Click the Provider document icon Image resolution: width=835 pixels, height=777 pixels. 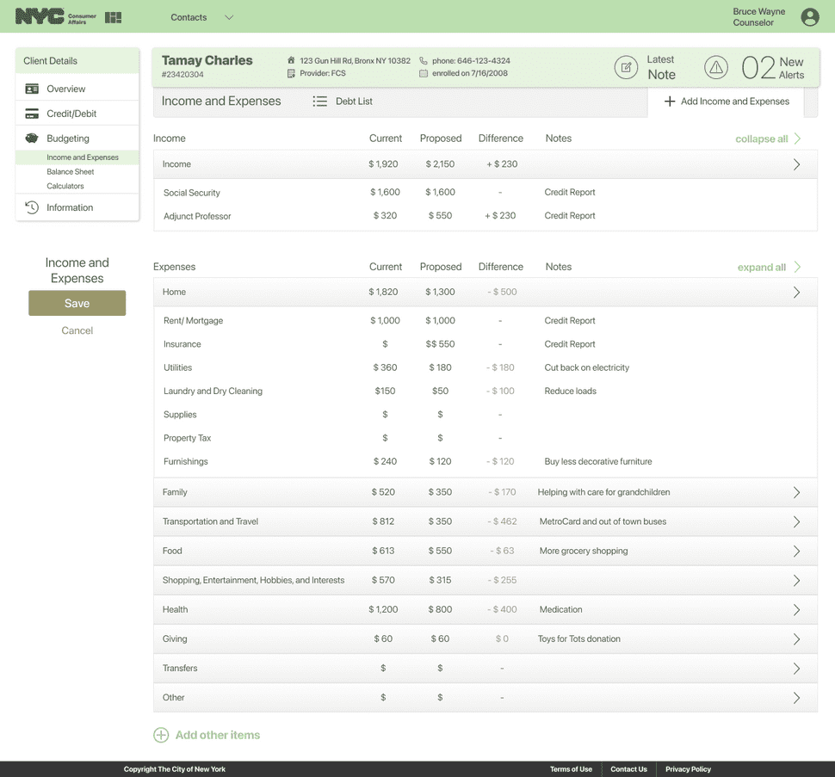291,73
